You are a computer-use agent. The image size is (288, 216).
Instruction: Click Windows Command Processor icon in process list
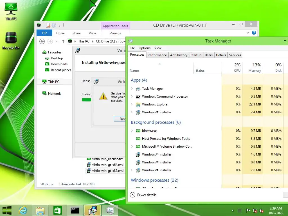coord(138,97)
